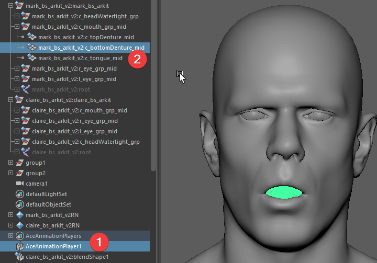377x263 pixels.
Task: Select mark_bs_arkit_v2:c_bottomDenture_mid text
Action: pos(91,48)
